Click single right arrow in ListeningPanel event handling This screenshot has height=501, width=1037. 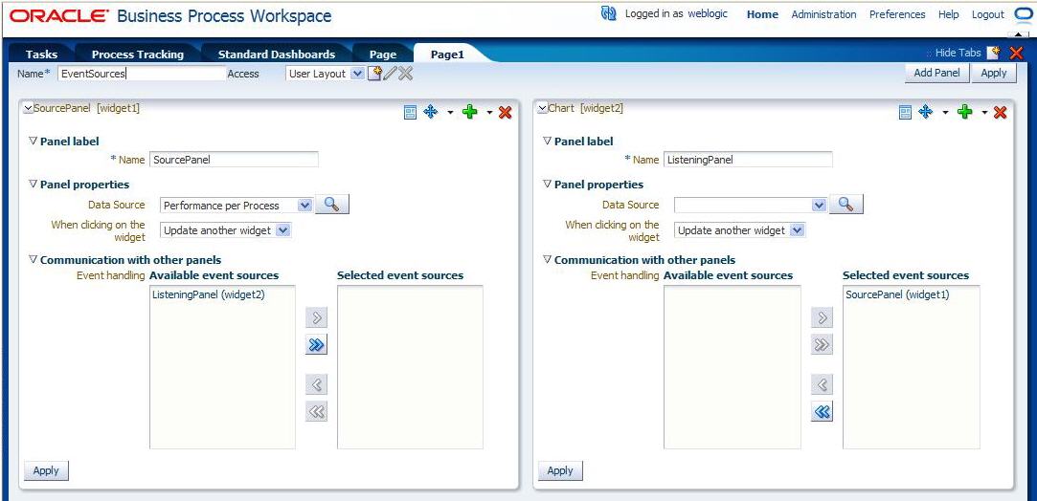823,318
